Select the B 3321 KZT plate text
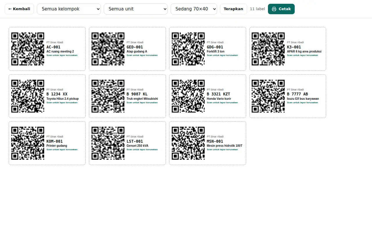This screenshot has height=232, width=372. pyautogui.click(x=219, y=94)
